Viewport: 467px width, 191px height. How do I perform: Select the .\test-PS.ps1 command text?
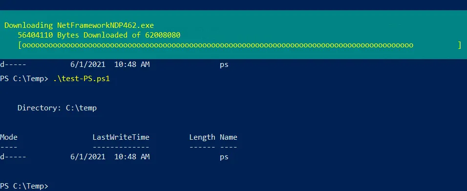tap(81, 79)
